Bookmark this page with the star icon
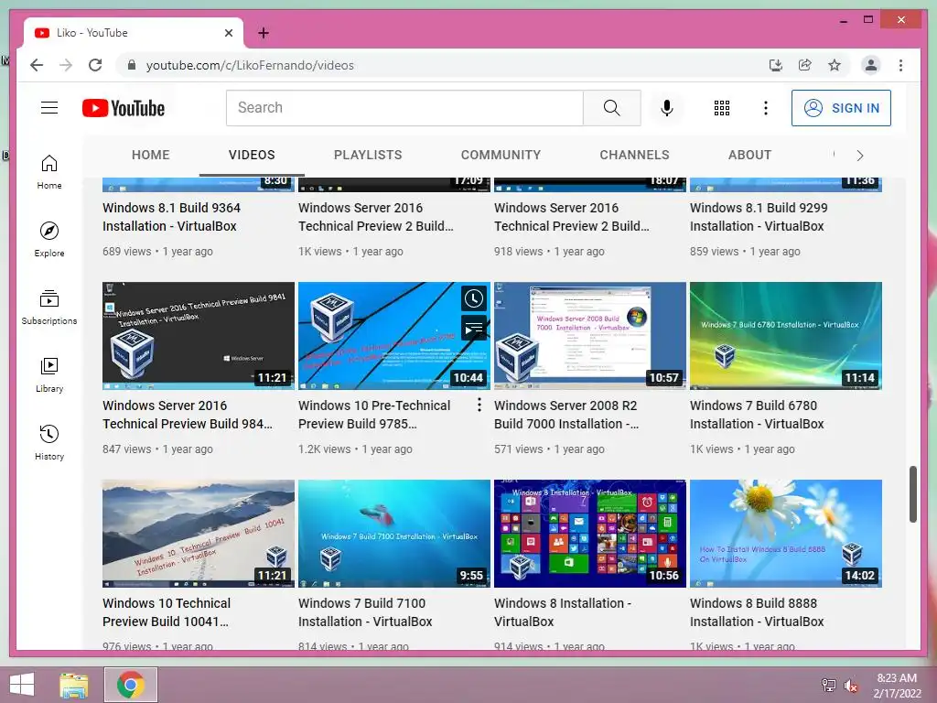This screenshot has height=703, width=937. (835, 65)
